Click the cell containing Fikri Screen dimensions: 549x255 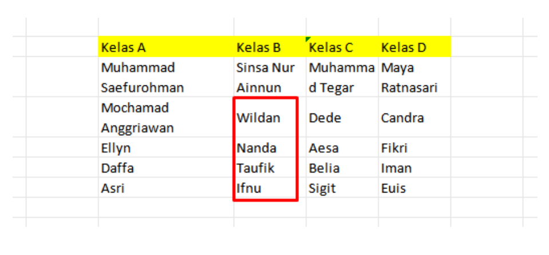coord(414,148)
